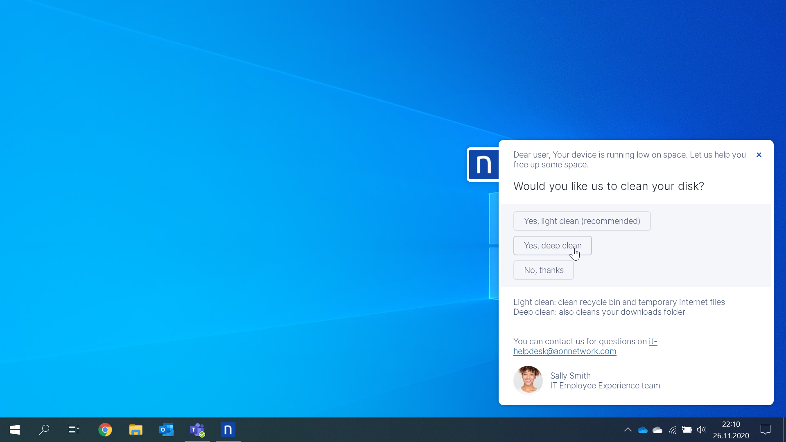Click the taskbar search magnifier
This screenshot has width=786, height=442.
(x=44, y=430)
